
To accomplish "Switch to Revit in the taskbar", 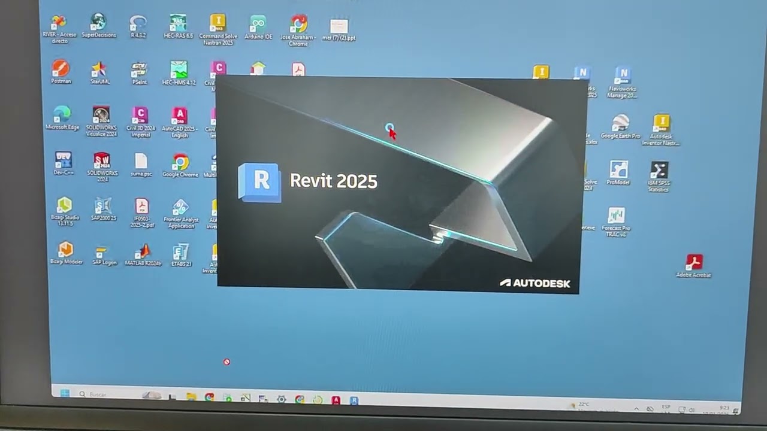I will click(355, 400).
